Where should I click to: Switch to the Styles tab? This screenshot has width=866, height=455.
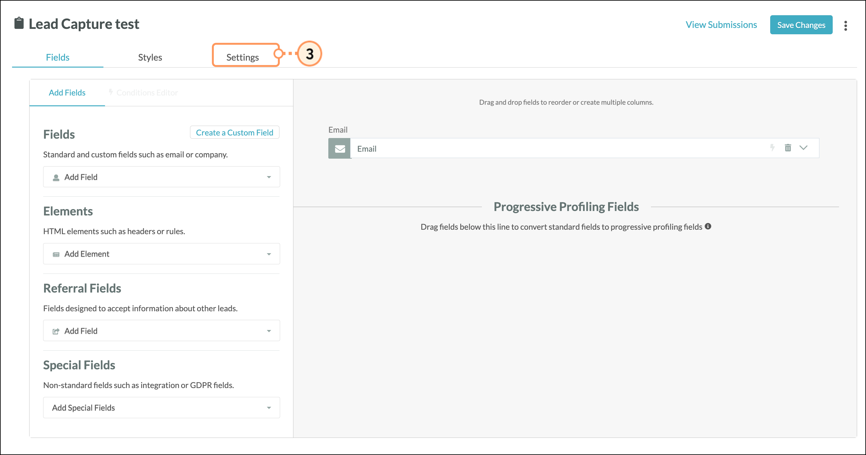[x=150, y=57]
